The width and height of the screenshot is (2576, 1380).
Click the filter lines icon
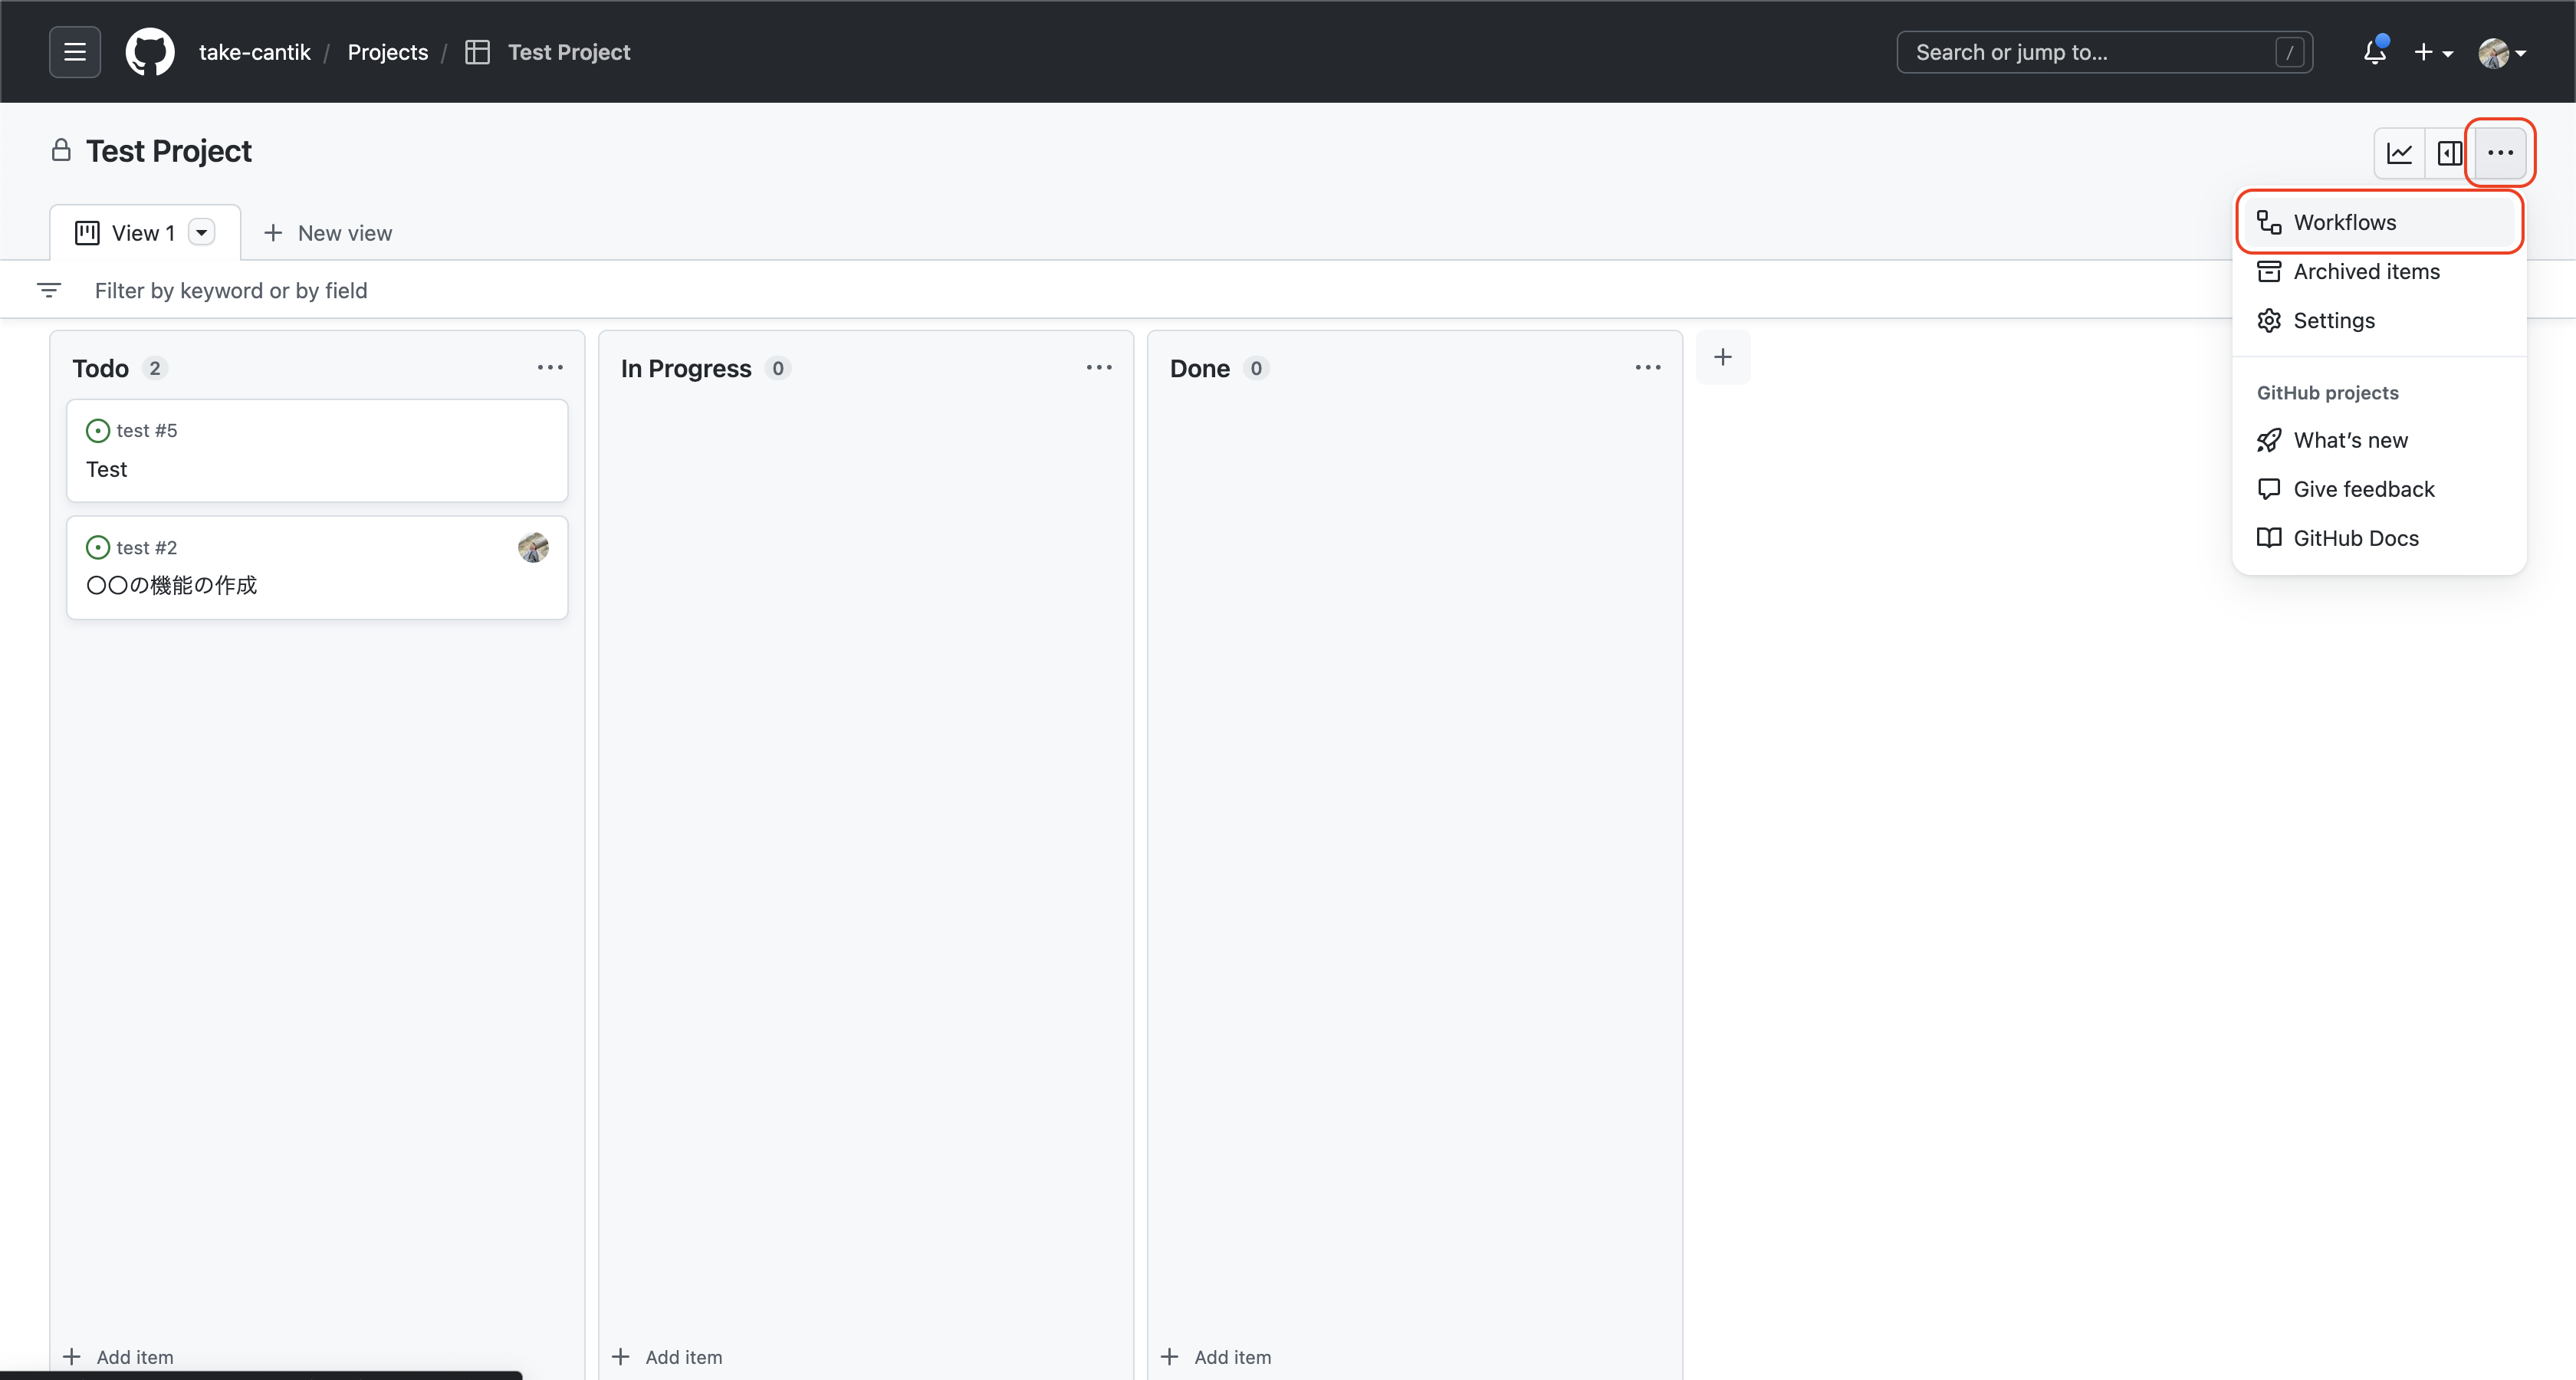49,290
